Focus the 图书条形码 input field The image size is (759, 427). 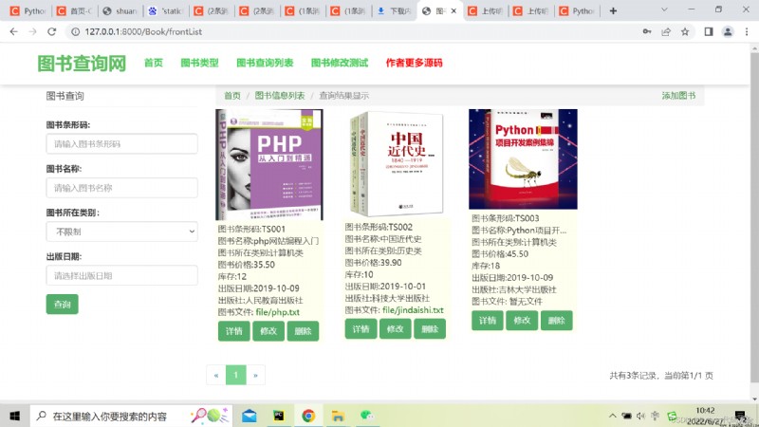122,144
